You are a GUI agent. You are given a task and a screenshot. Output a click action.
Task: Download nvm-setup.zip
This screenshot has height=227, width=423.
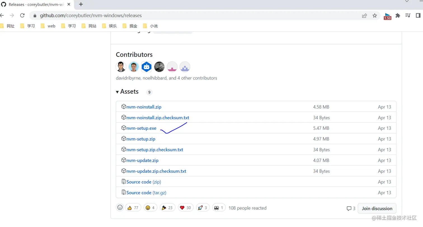point(141,139)
